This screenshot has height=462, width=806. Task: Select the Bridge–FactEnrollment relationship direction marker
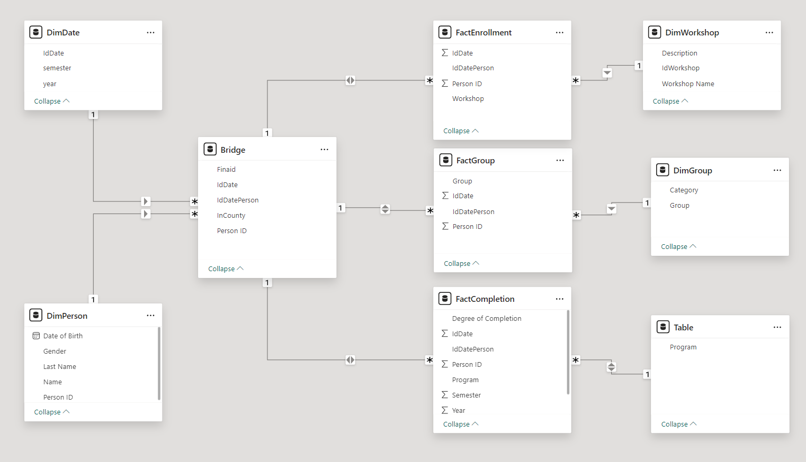point(350,80)
